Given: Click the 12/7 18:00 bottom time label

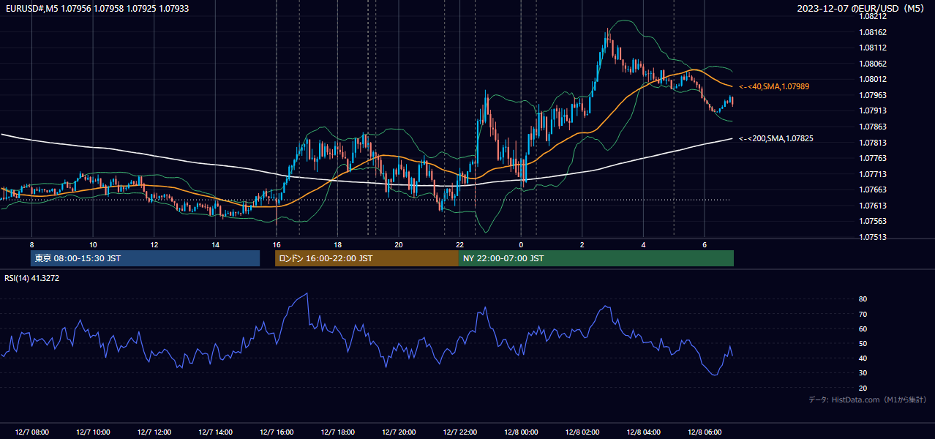Looking at the screenshot, I should pos(337,432).
